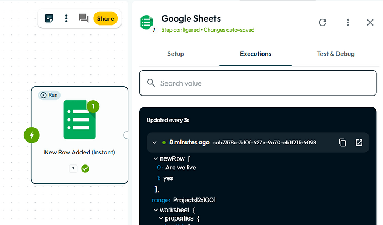Click the Google Sheets logo in panel header
383x225 pixels.
click(x=147, y=22)
